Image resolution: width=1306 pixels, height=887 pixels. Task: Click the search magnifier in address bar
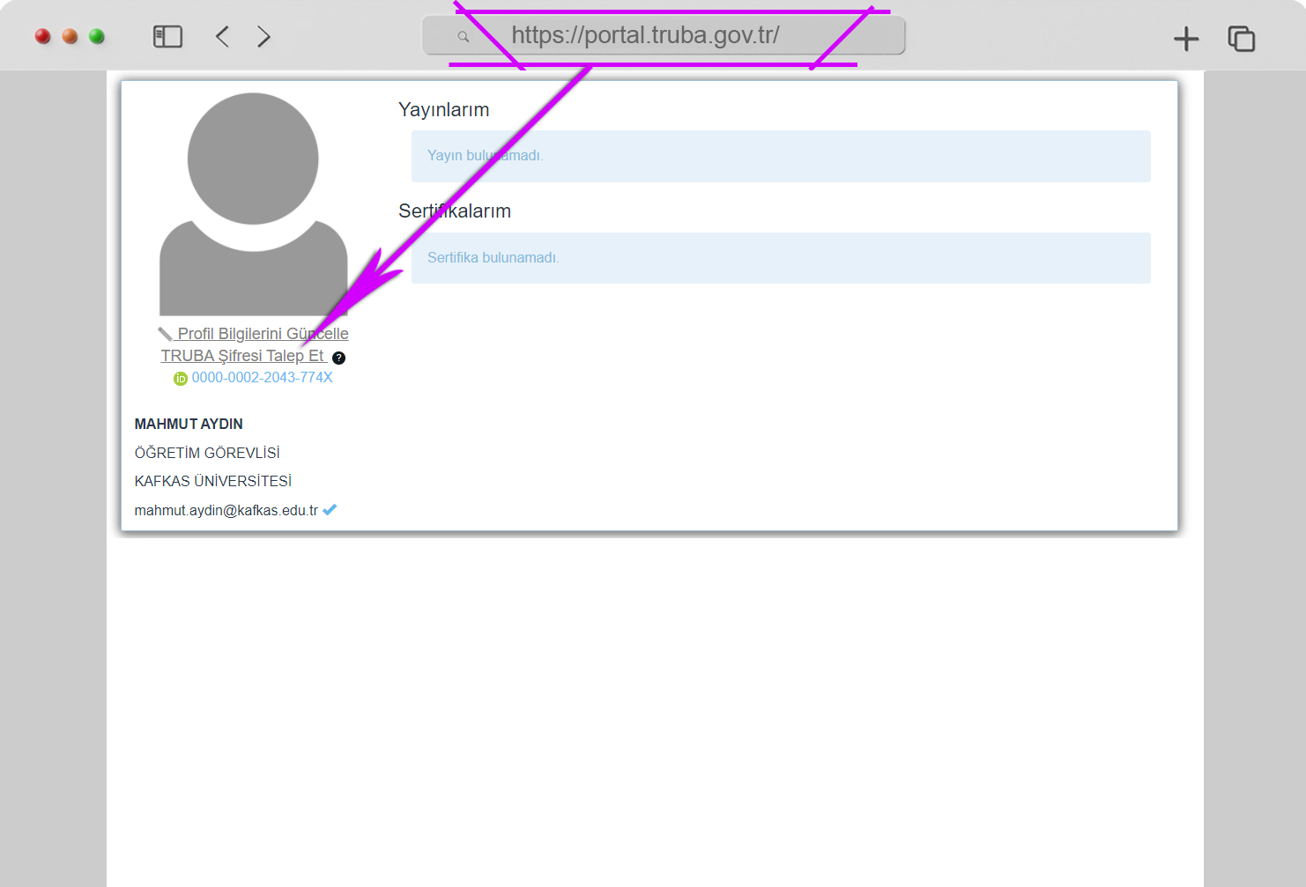click(x=463, y=36)
